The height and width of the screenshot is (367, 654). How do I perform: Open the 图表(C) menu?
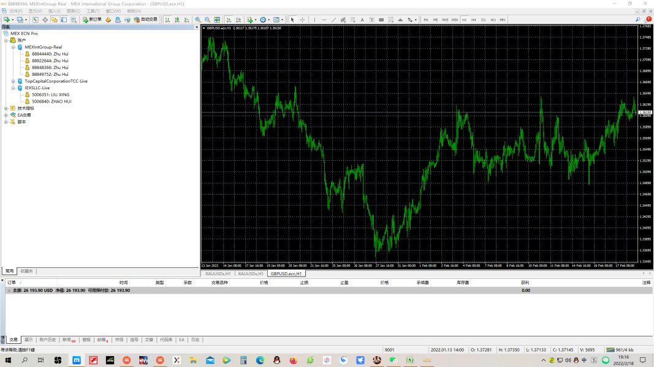tap(74, 11)
